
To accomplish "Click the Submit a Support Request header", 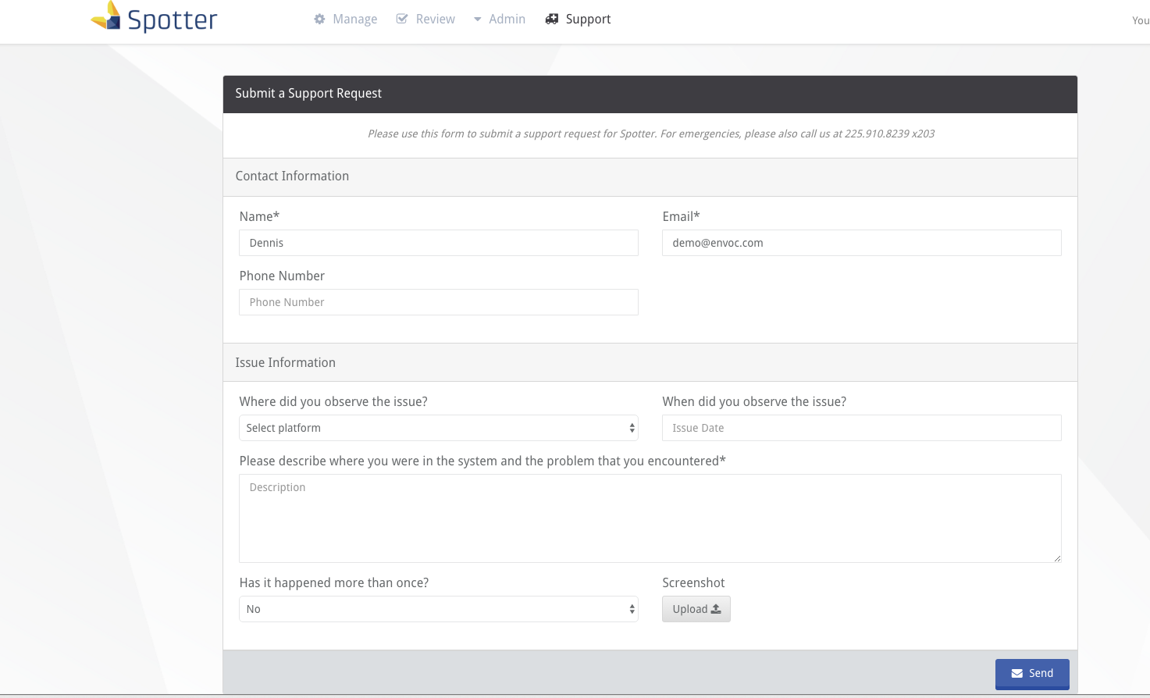I will (650, 94).
